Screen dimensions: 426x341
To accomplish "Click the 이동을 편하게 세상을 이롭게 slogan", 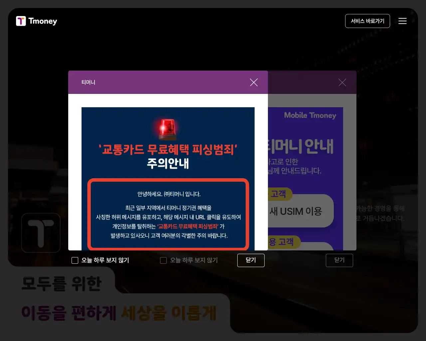I will coord(119,313).
